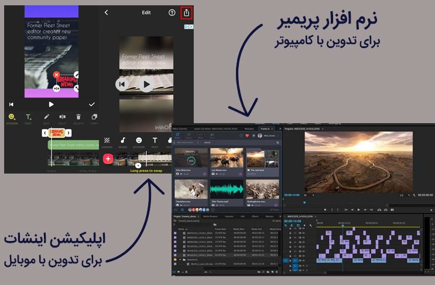Open timeline wrench display settings in Premiere
This screenshot has height=285, width=435.
coord(311,226)
